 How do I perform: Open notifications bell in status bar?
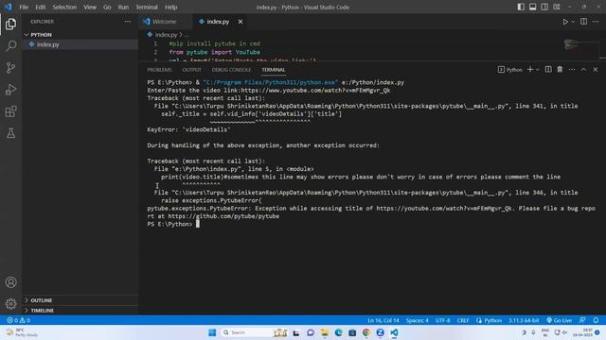(596, 320)
